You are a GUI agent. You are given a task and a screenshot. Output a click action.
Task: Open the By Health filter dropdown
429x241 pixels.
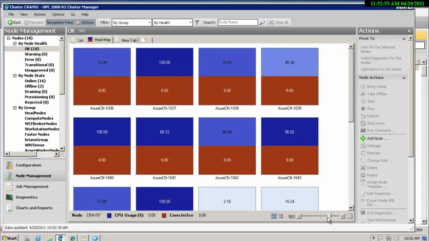click(173, 22)
